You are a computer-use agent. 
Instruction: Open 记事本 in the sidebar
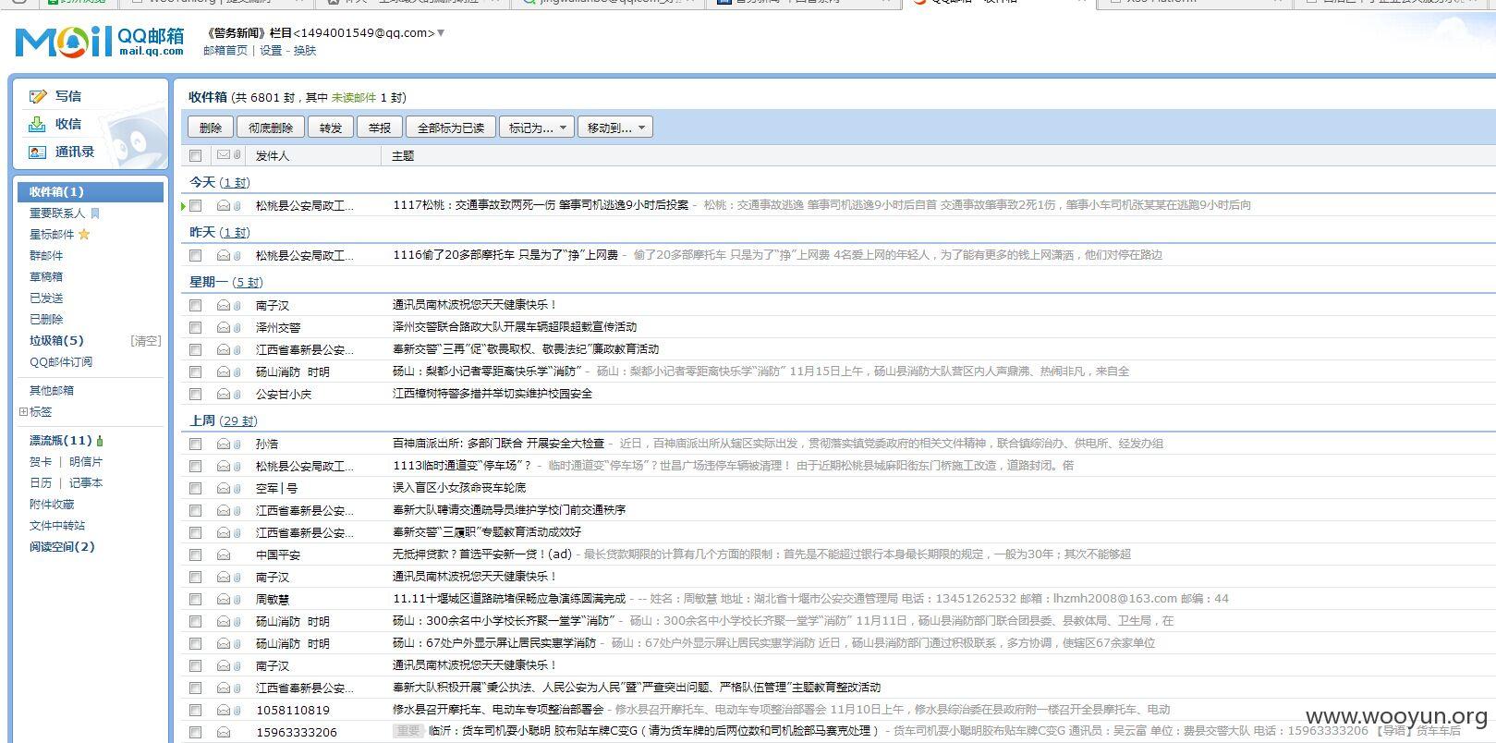click(86, 483)
